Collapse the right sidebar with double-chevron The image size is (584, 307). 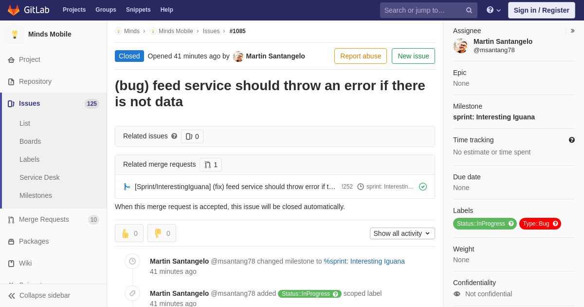point(572,31)
